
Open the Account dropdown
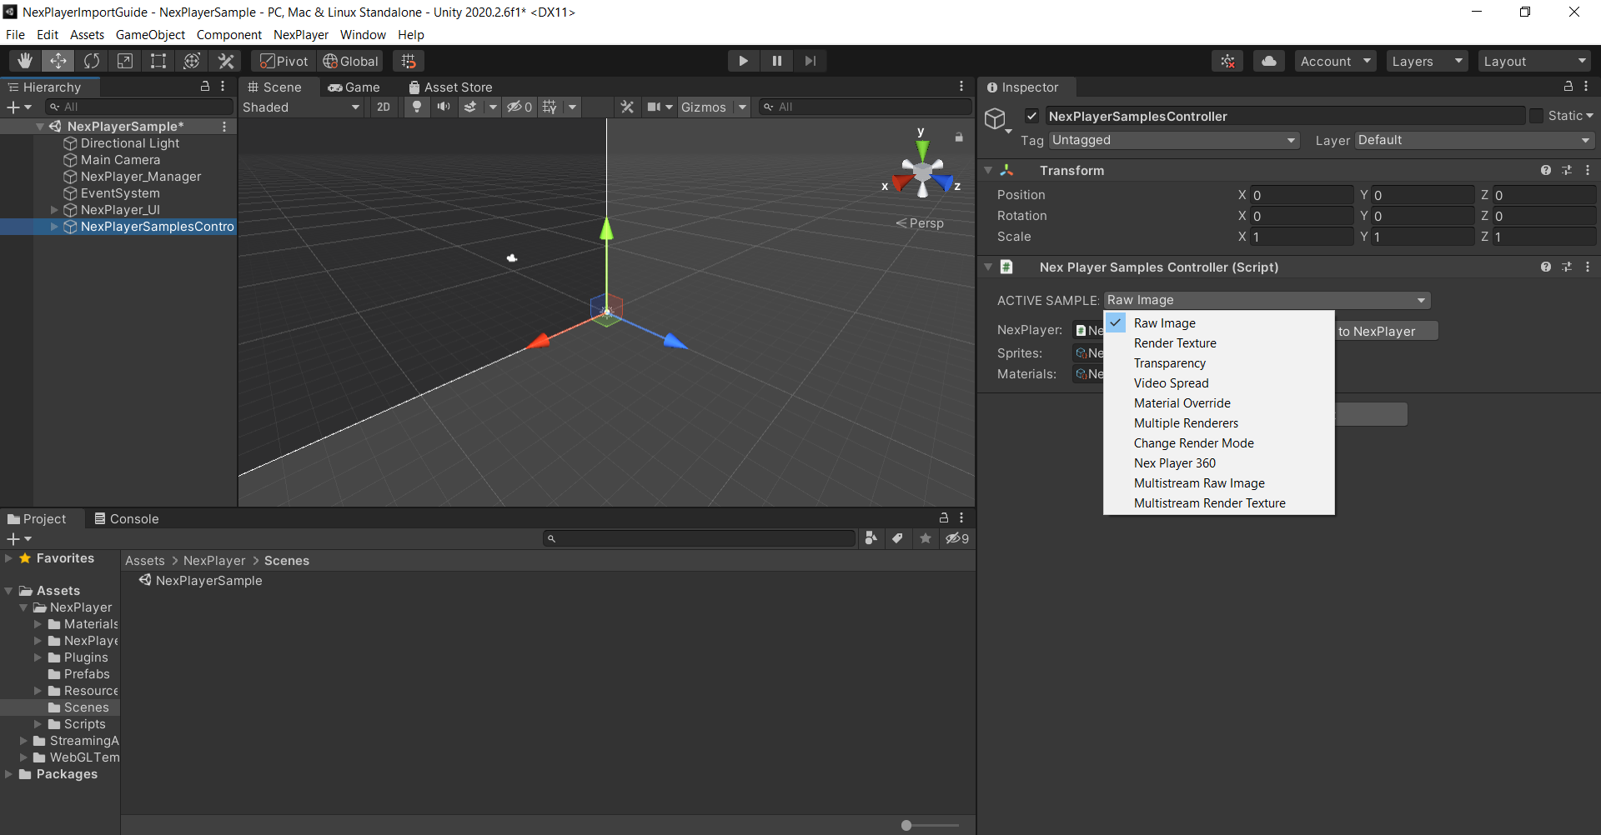click(1336, 61)
